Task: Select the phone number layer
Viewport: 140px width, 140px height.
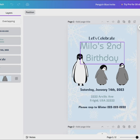Action: [x=10, y=31]
